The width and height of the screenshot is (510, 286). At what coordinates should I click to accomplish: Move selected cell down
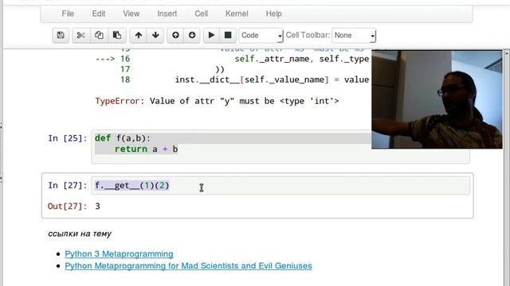155,35
